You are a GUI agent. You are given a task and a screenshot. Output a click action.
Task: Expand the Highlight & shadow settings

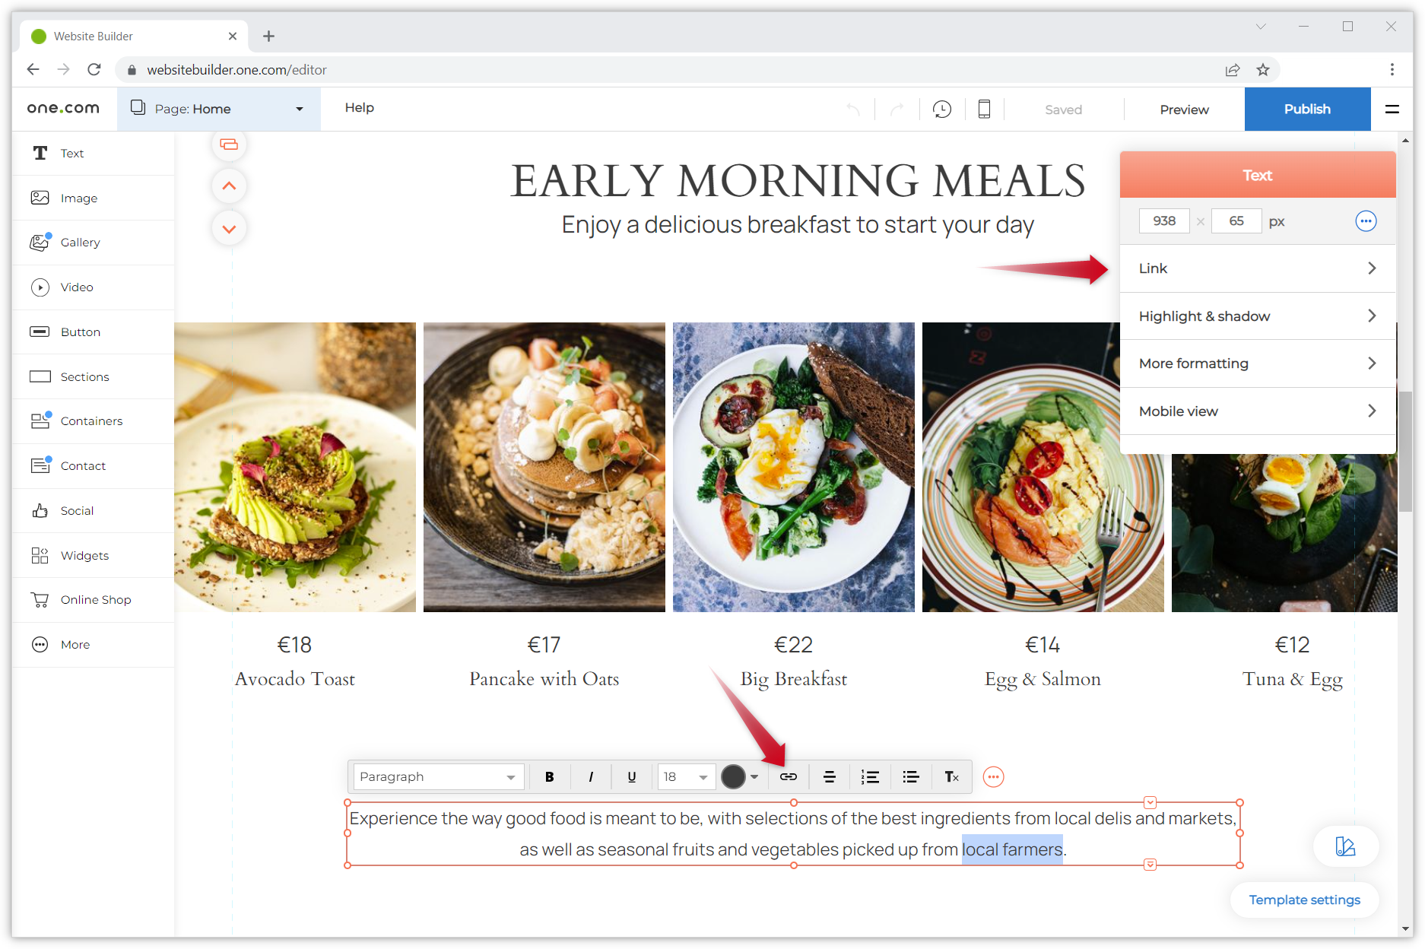click(1257, 316)
